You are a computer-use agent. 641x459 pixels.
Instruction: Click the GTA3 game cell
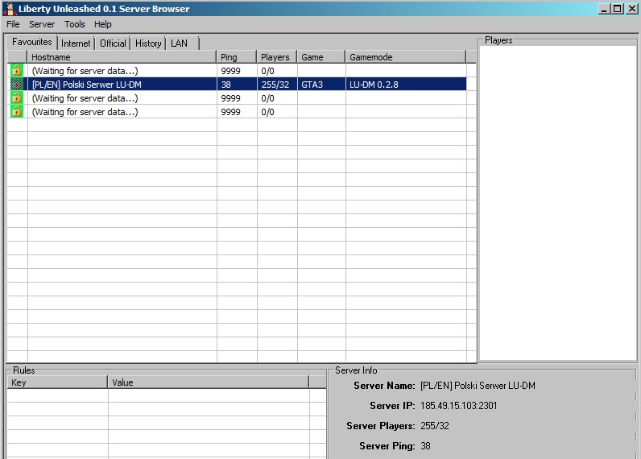[312, 85]
